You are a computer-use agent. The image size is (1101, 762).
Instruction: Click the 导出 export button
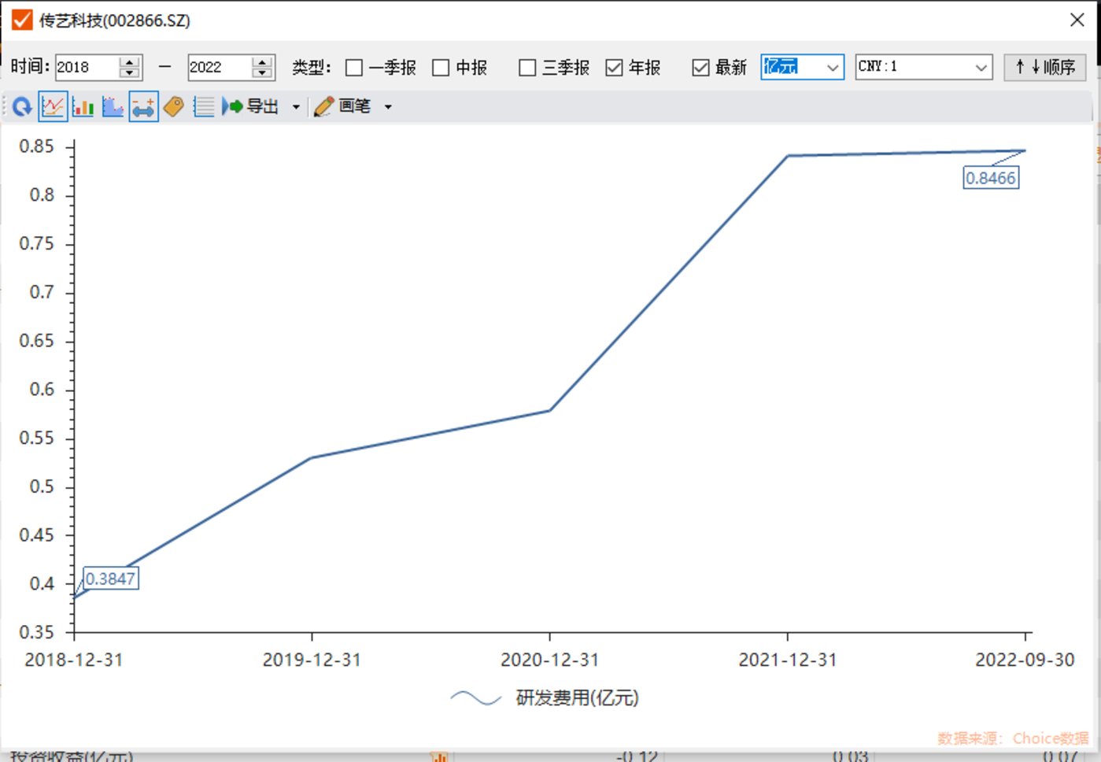pyautogui.click(x=251, y=106)
